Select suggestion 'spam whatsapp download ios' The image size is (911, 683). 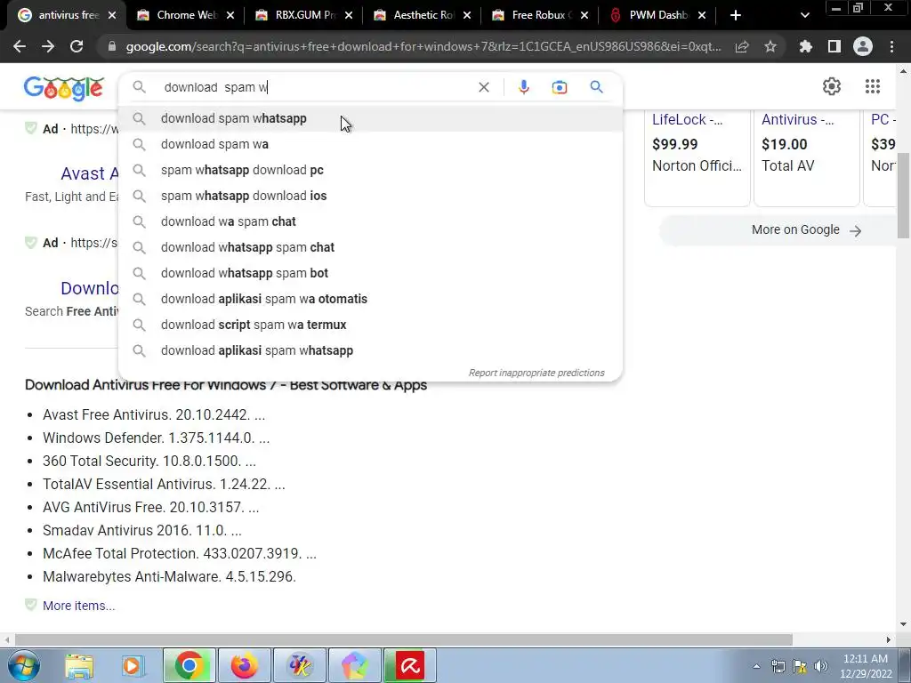[370, 196]
